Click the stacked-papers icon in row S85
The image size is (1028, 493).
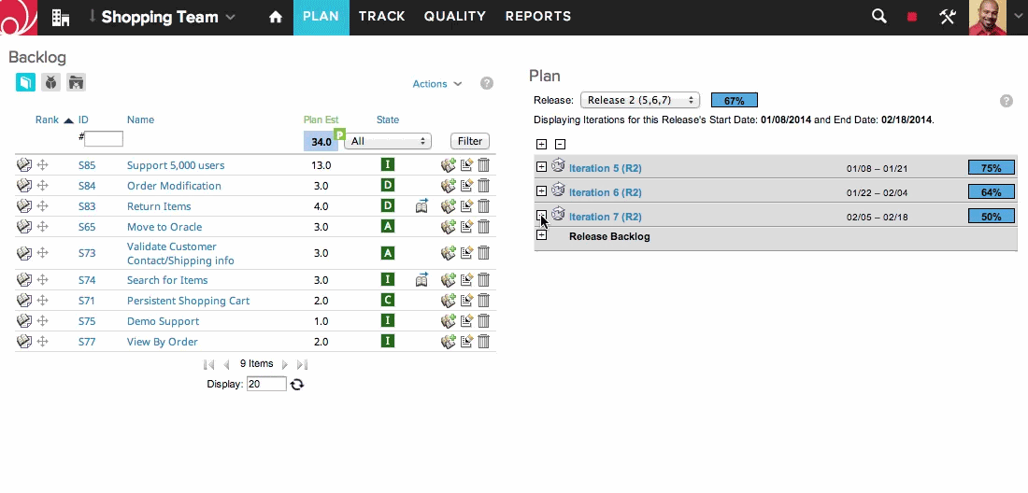[24, 165]
